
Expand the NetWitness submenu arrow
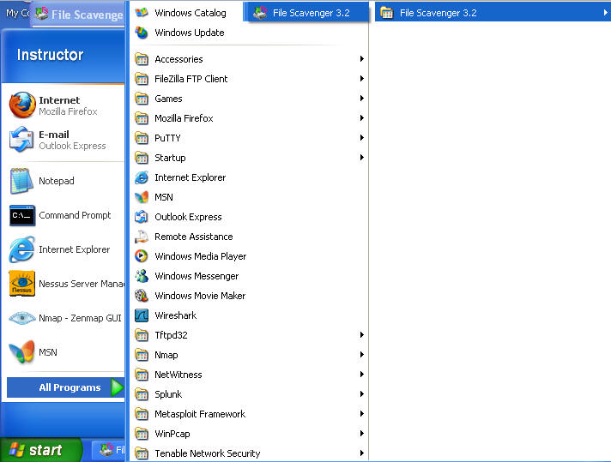pos(362,374)
